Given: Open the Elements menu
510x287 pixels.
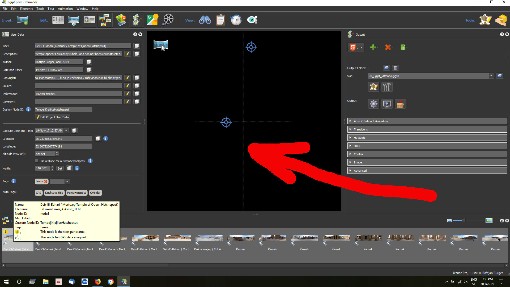Looking at the screenshot, I should 27,9.
